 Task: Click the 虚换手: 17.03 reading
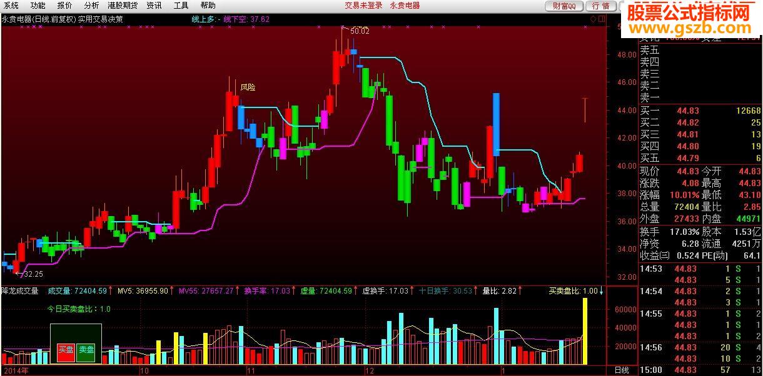[385, 291]
